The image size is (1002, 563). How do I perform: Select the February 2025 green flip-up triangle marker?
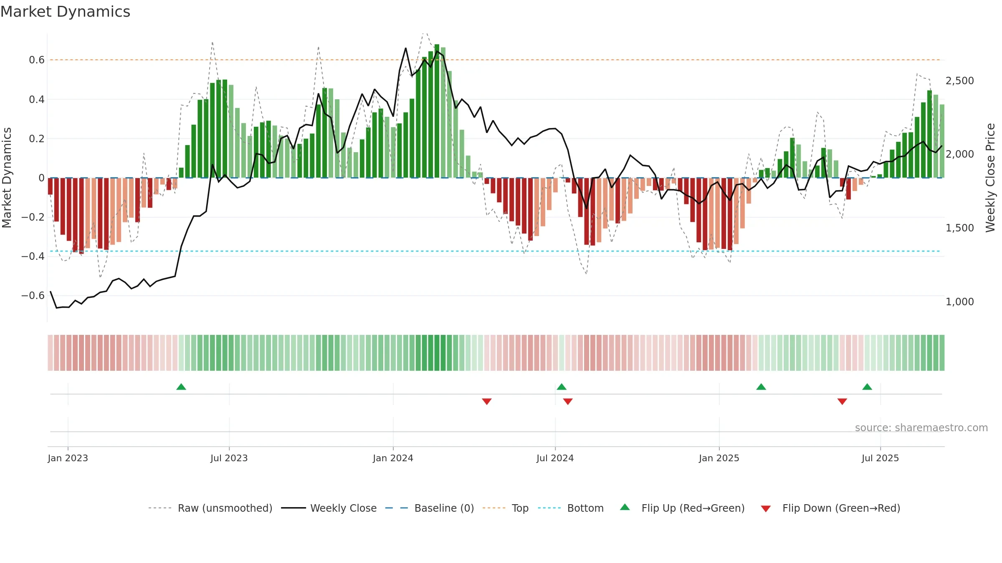[761, 387]
